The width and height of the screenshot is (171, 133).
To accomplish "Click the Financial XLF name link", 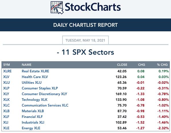I will tap(32, 117).
